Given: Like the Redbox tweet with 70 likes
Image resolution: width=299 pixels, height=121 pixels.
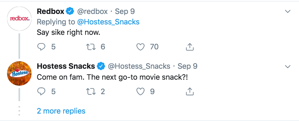Looking at the screenshot, I should [140, 47].
